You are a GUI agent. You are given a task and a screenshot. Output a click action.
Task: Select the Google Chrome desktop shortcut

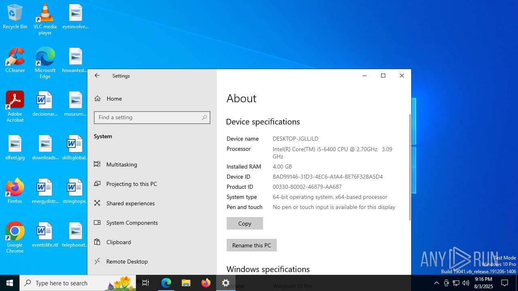(x=15, y=238)
